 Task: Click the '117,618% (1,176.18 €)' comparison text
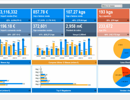(x=47, y=20)
